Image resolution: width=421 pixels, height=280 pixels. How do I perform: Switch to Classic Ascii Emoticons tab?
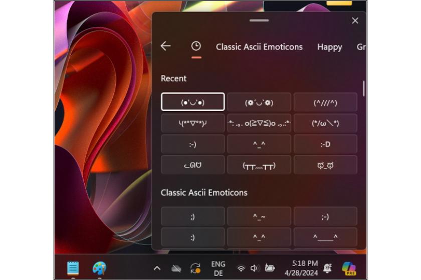click(259, 47)
